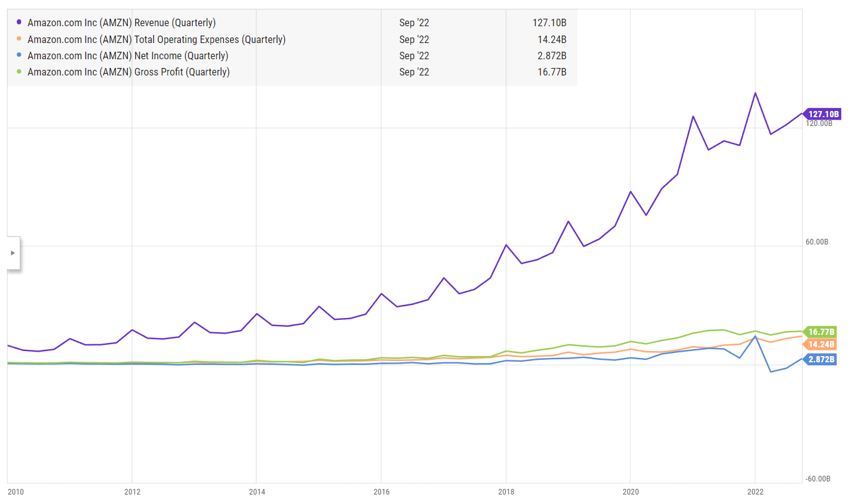Click the orange Total Operating Expenses legend dot
The height and width of the screenshot is (497, 868).
[x=19, y=39]
